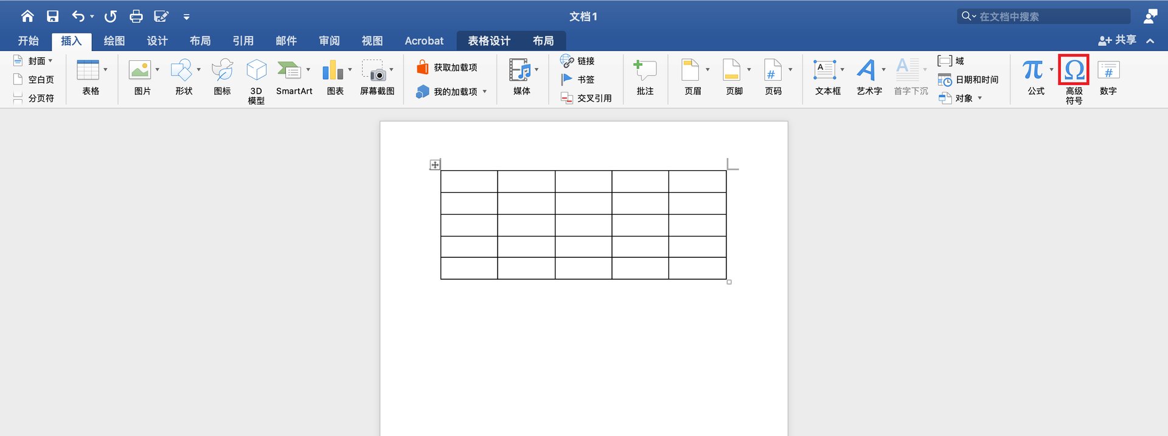1168x436 pixels.
Task: Switch to the 表格设计 tab
Action: point(489,41)
